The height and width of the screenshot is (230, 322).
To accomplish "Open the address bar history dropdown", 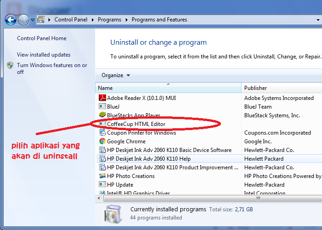I will pyautogui.click(x=318, y=20).
